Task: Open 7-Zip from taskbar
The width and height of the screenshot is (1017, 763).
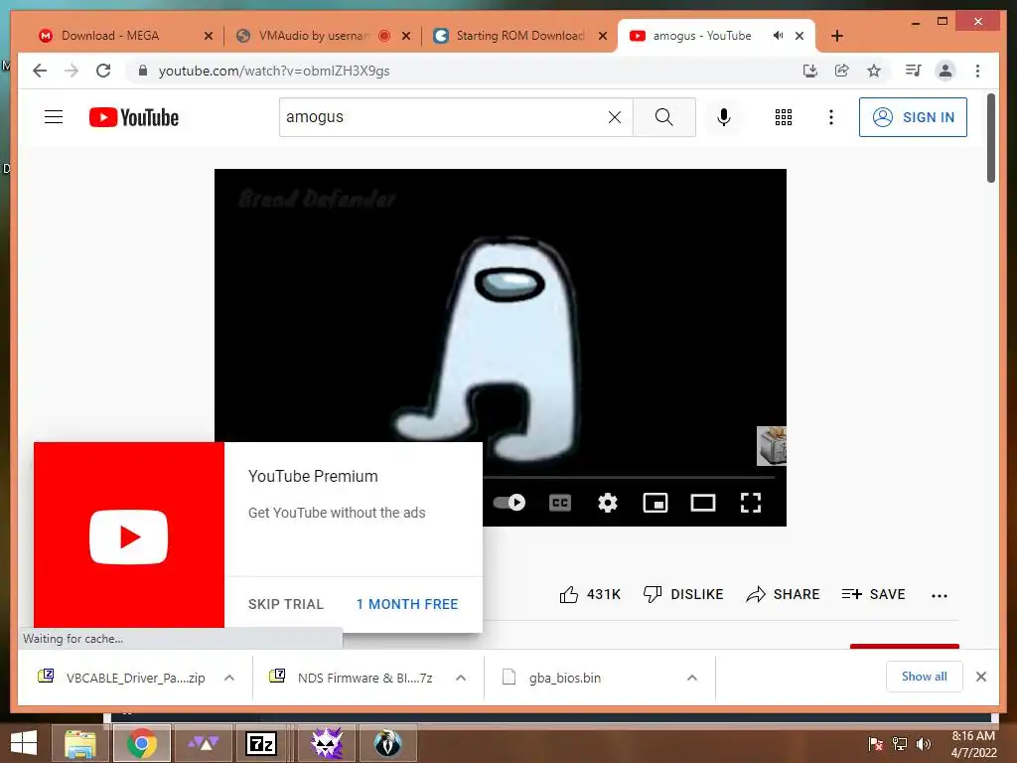Action: [x=261, y=743]
